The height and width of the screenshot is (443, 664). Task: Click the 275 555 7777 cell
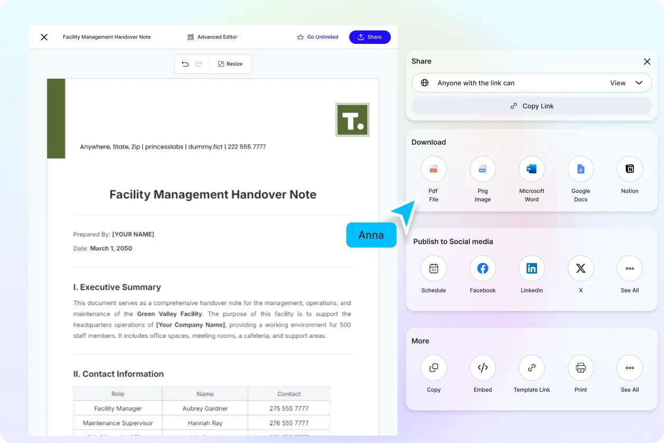(x=289, y=409)
